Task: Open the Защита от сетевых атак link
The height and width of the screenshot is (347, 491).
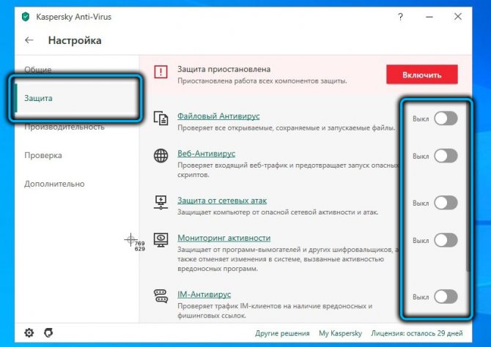Action: click(222, 201)
